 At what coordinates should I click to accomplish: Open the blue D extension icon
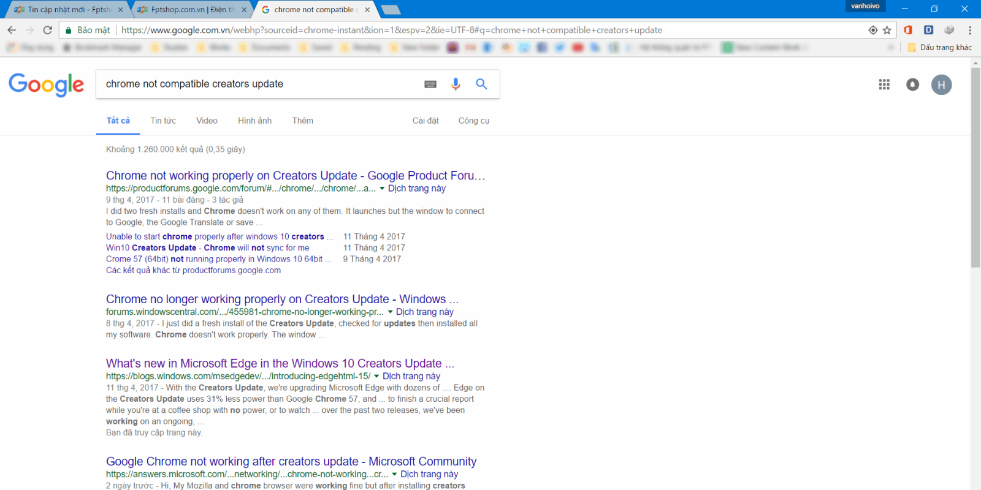coord(928,30)
